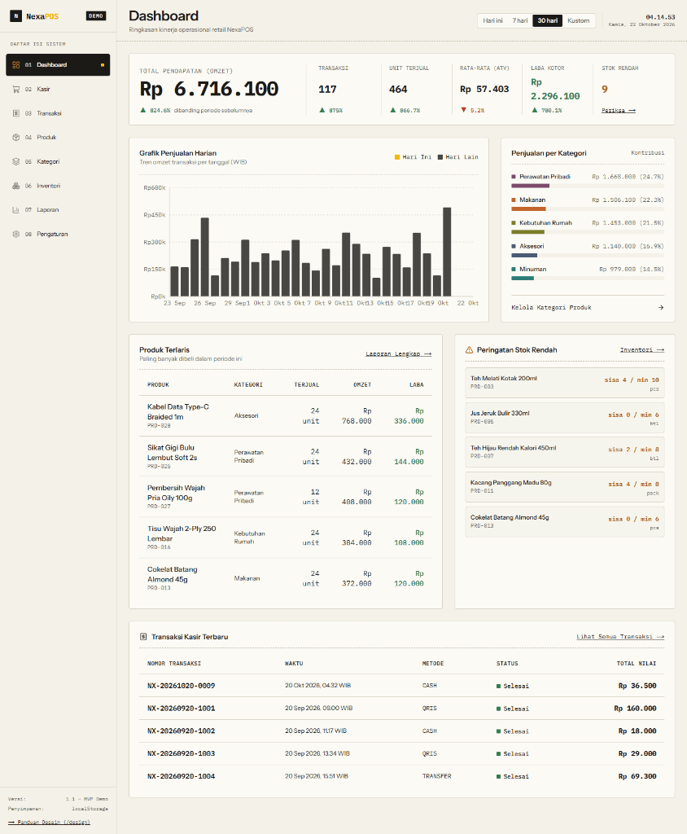Open the Panduan Desain link in sidebar footer
The image size is (687, 834).
[49, 823]
